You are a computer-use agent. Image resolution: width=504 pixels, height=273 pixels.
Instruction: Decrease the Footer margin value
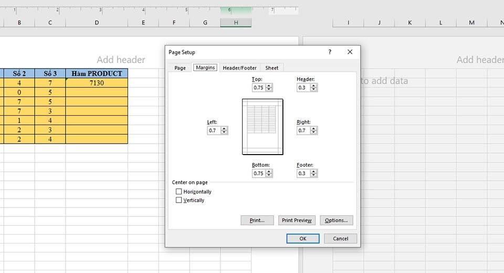click(314, 175)
